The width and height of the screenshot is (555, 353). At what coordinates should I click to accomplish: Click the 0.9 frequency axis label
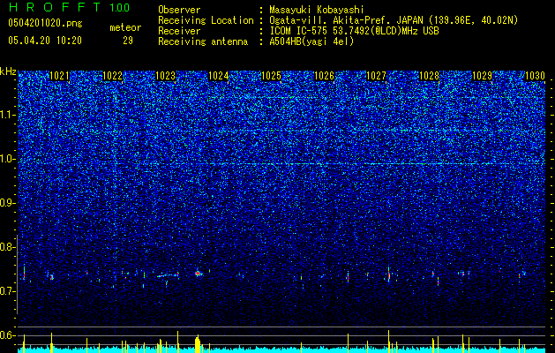pyautogui.click(x=7, y=203)
